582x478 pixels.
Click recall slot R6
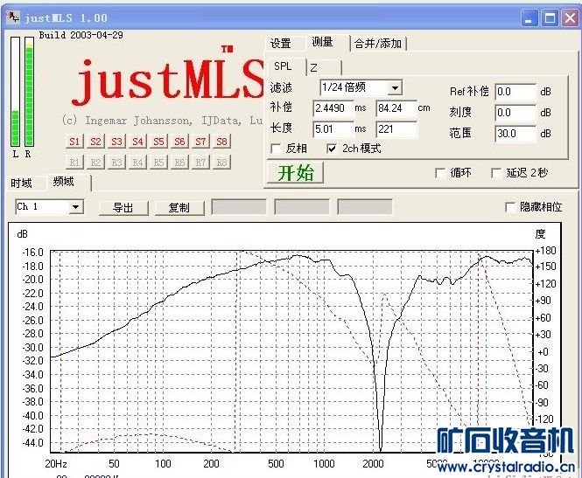tap(179, 163)
